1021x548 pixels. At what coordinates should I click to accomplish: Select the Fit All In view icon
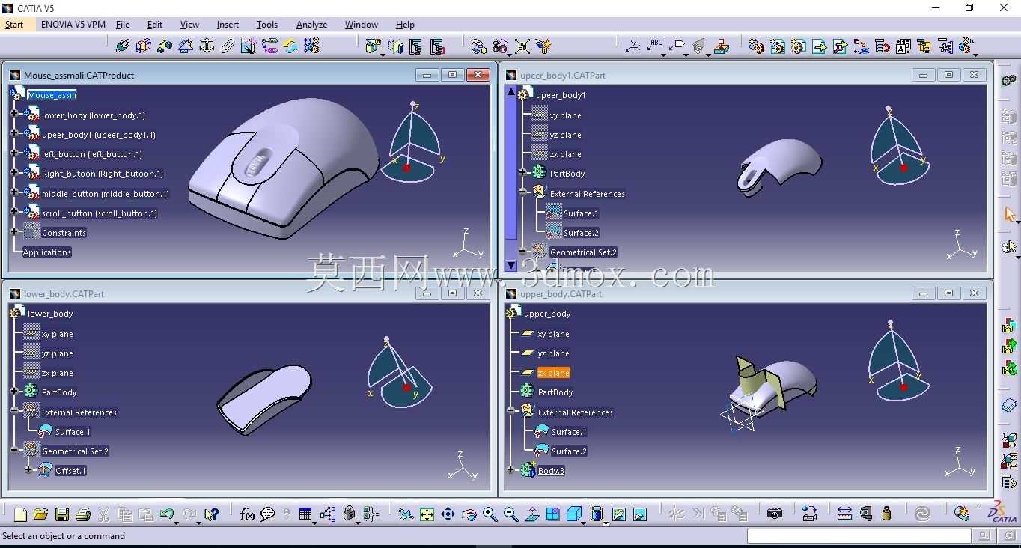pos(427,514)
